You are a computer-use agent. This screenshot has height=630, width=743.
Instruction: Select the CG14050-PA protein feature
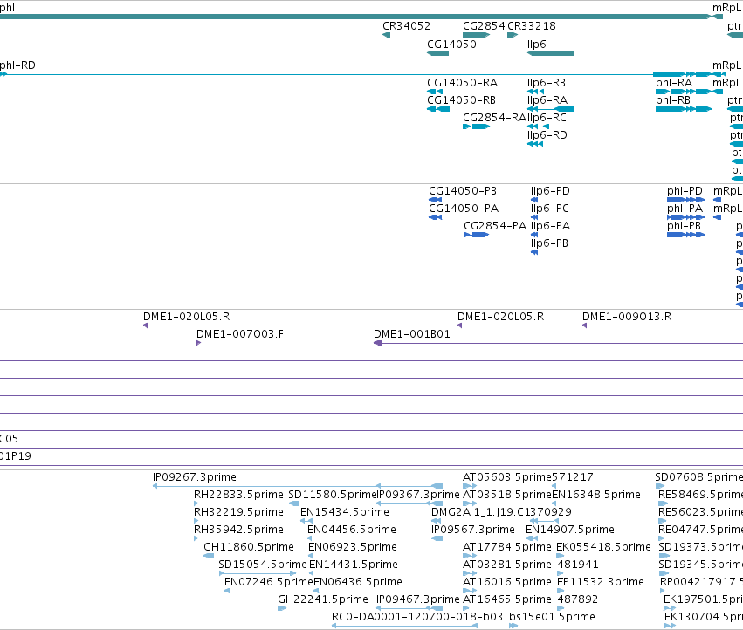point(435,217)
